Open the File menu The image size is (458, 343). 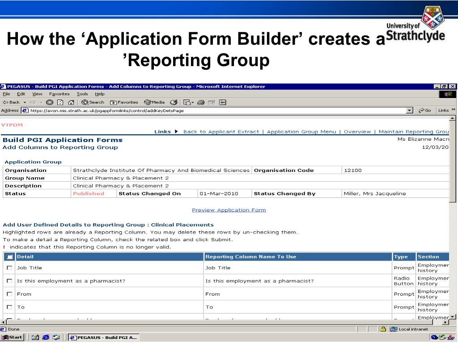pyautogui.click(x=6, y=94)
